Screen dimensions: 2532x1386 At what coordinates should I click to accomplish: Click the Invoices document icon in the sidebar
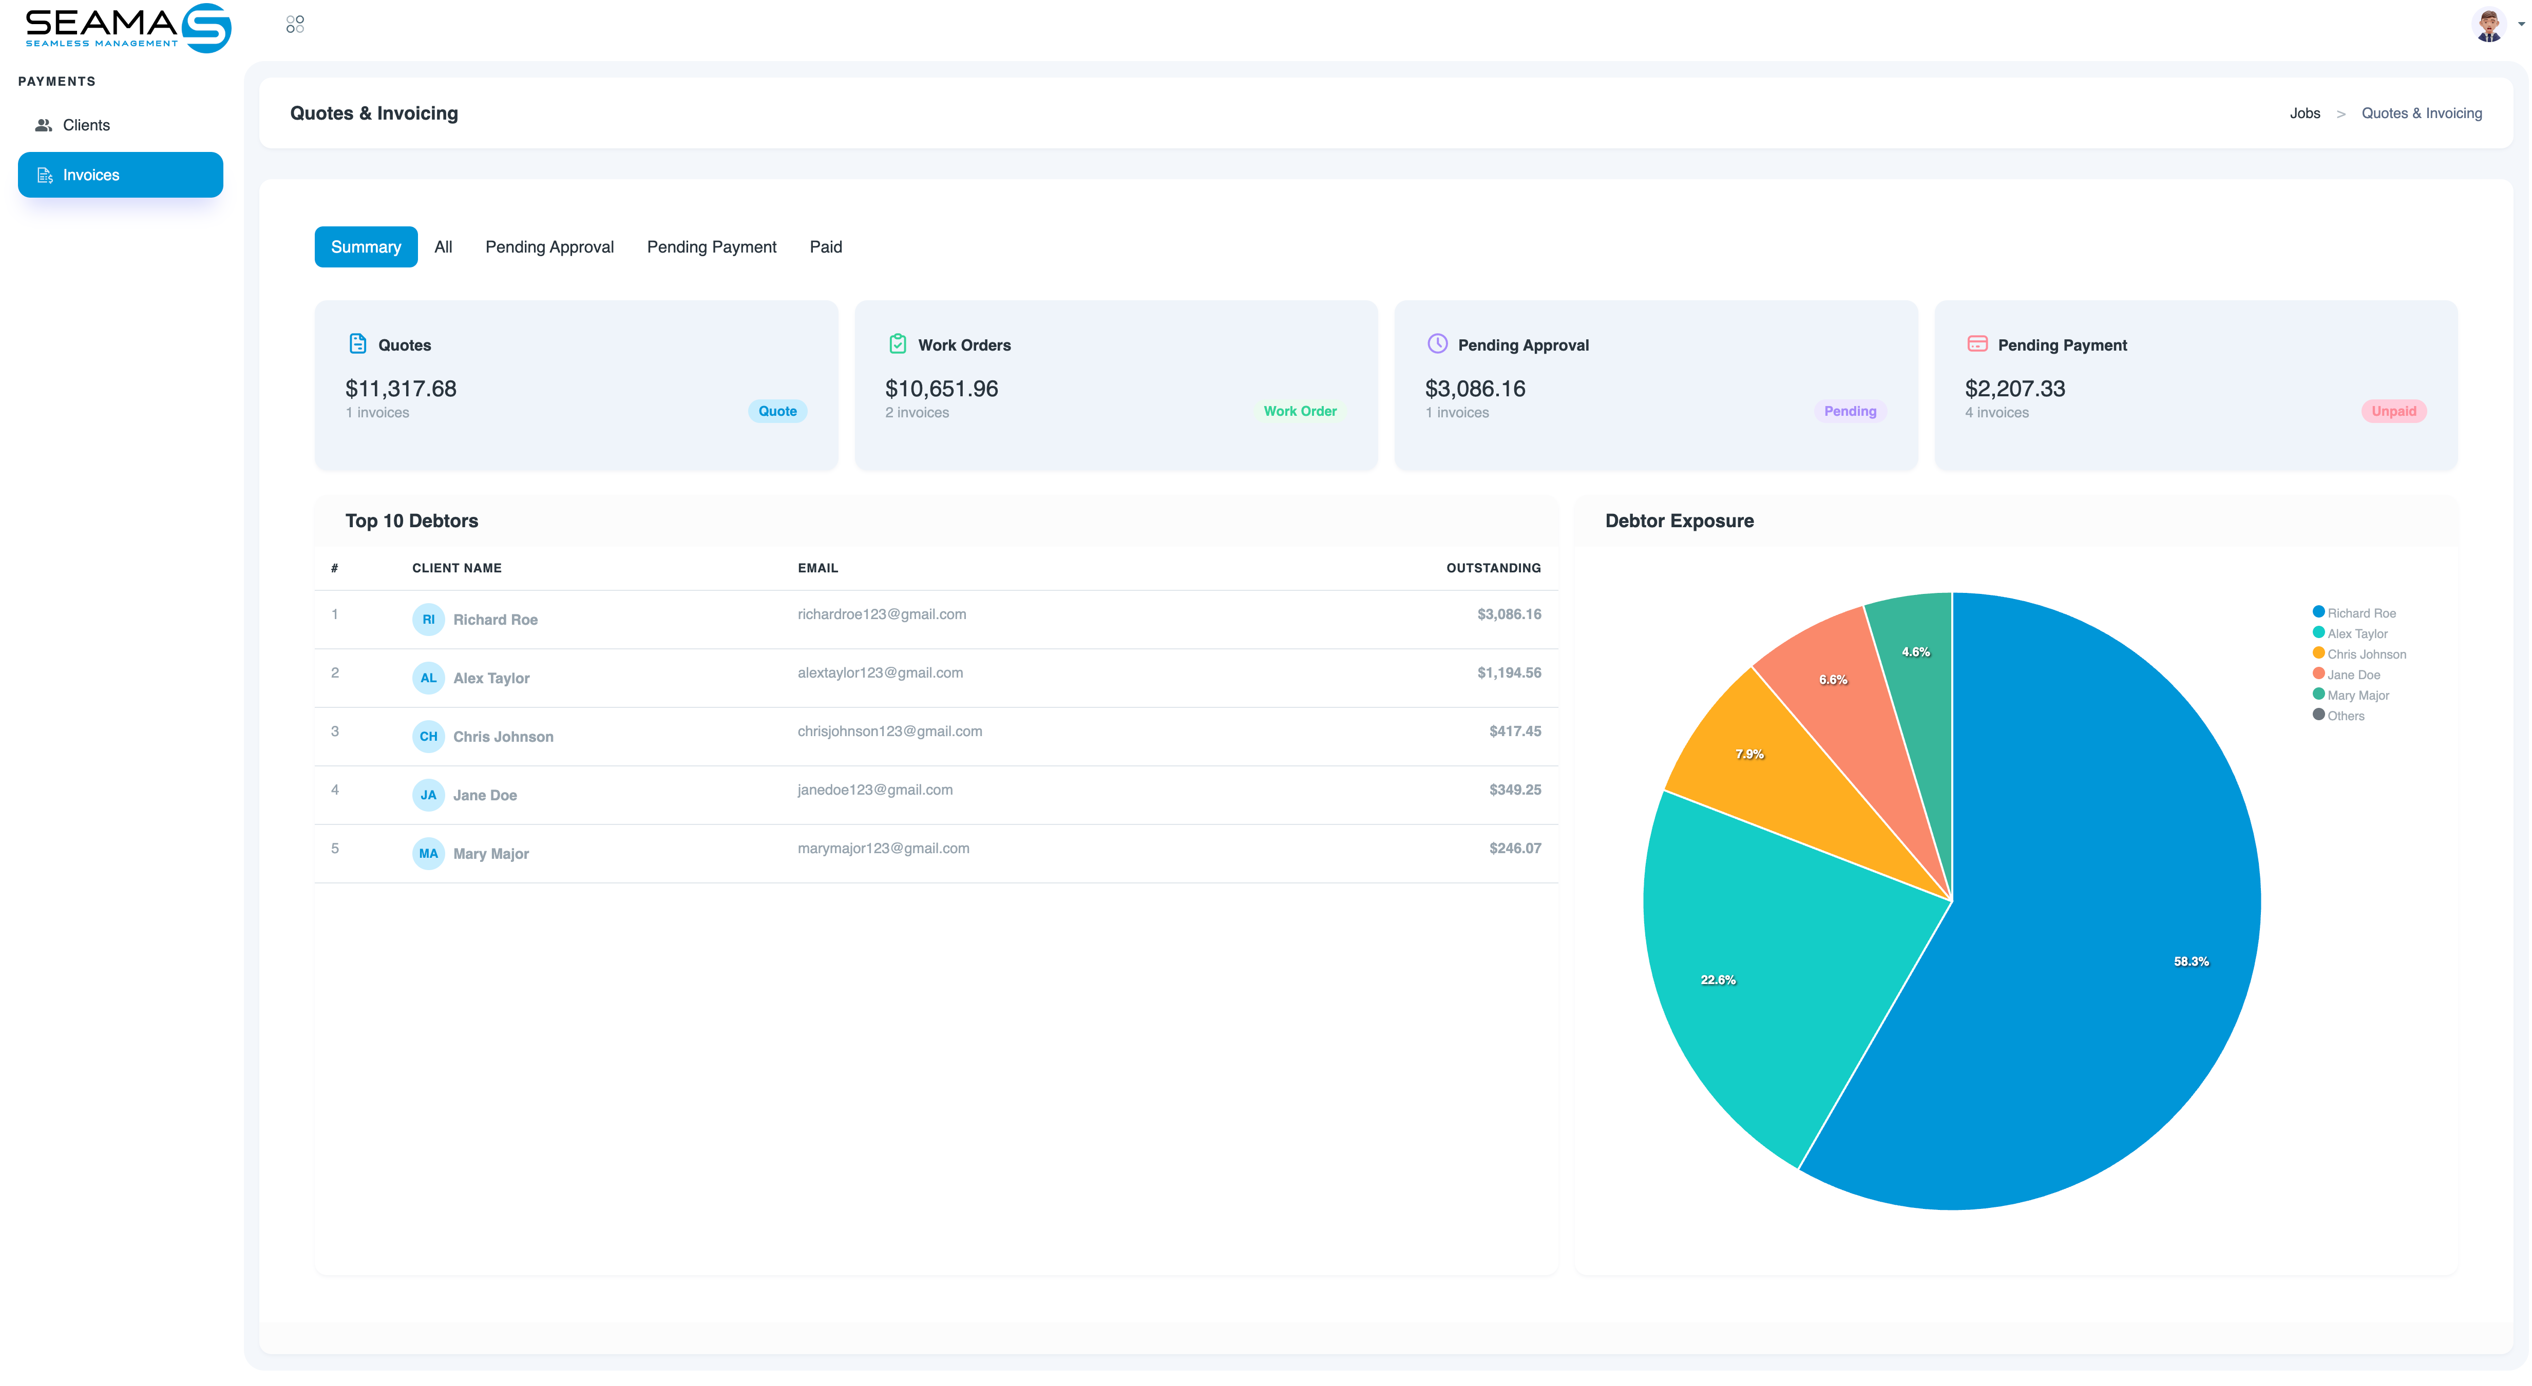point(43,175)
